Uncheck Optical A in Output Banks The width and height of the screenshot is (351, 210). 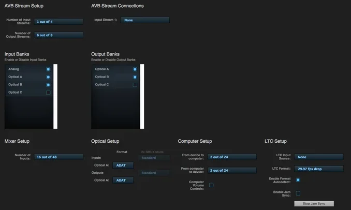[x=135, y=69]
